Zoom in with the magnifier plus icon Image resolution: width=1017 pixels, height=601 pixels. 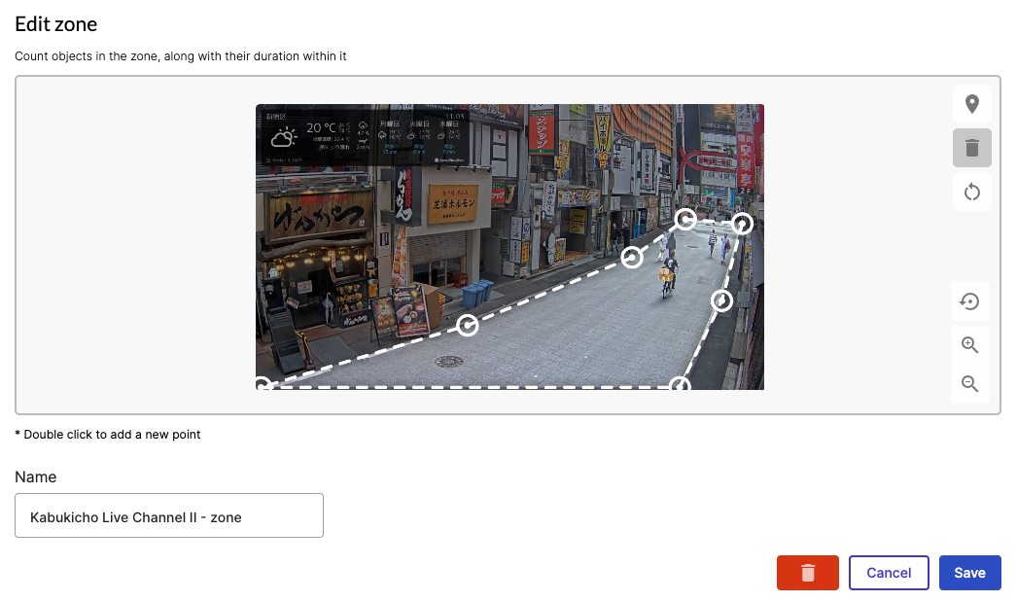[969, 345]
